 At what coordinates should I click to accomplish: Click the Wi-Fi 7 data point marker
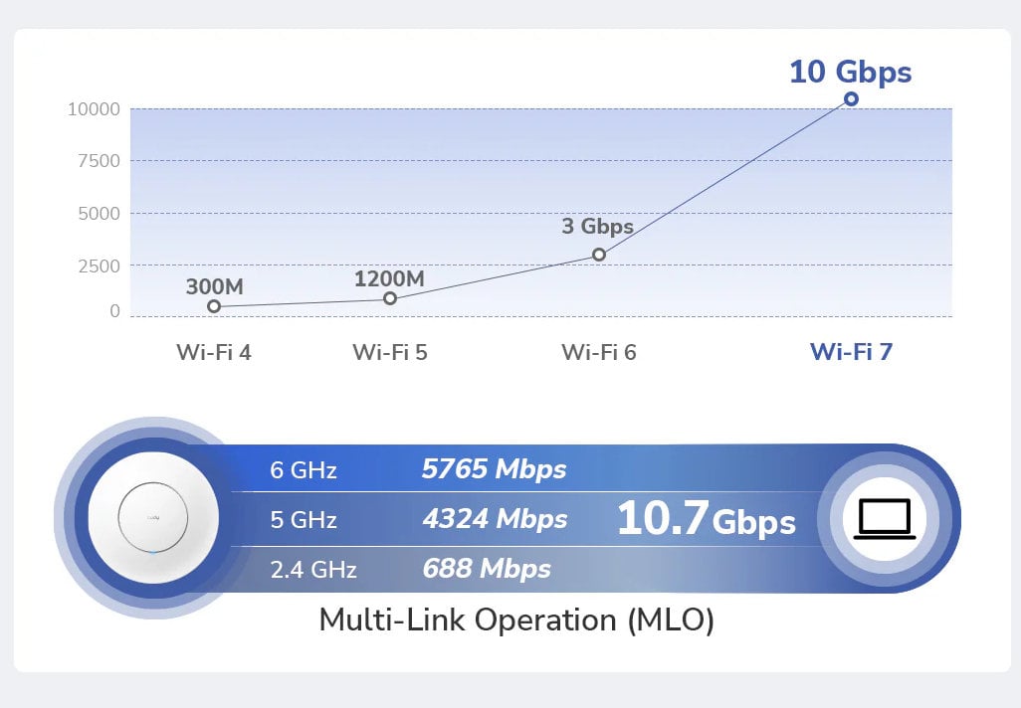(851, 99)
